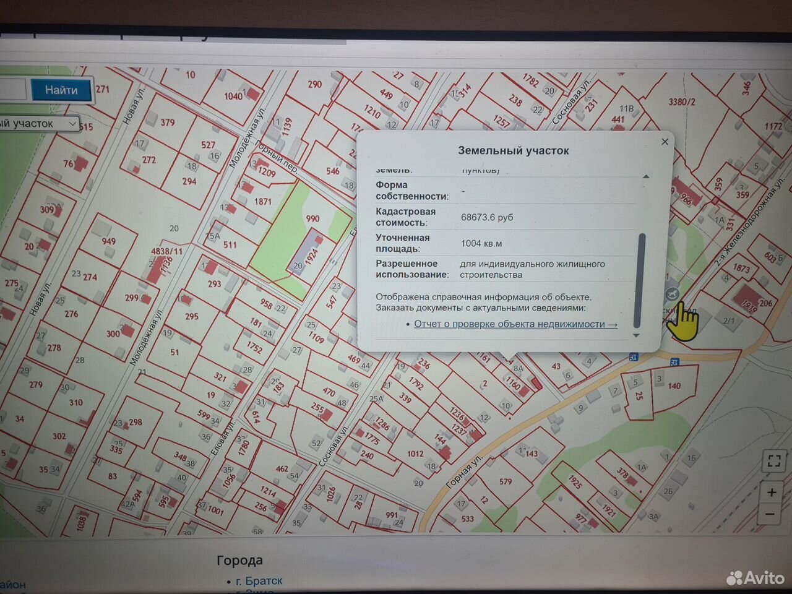Select parcel 511 on the map
This screenshot has height=594, width=792.
click(230, 244)
